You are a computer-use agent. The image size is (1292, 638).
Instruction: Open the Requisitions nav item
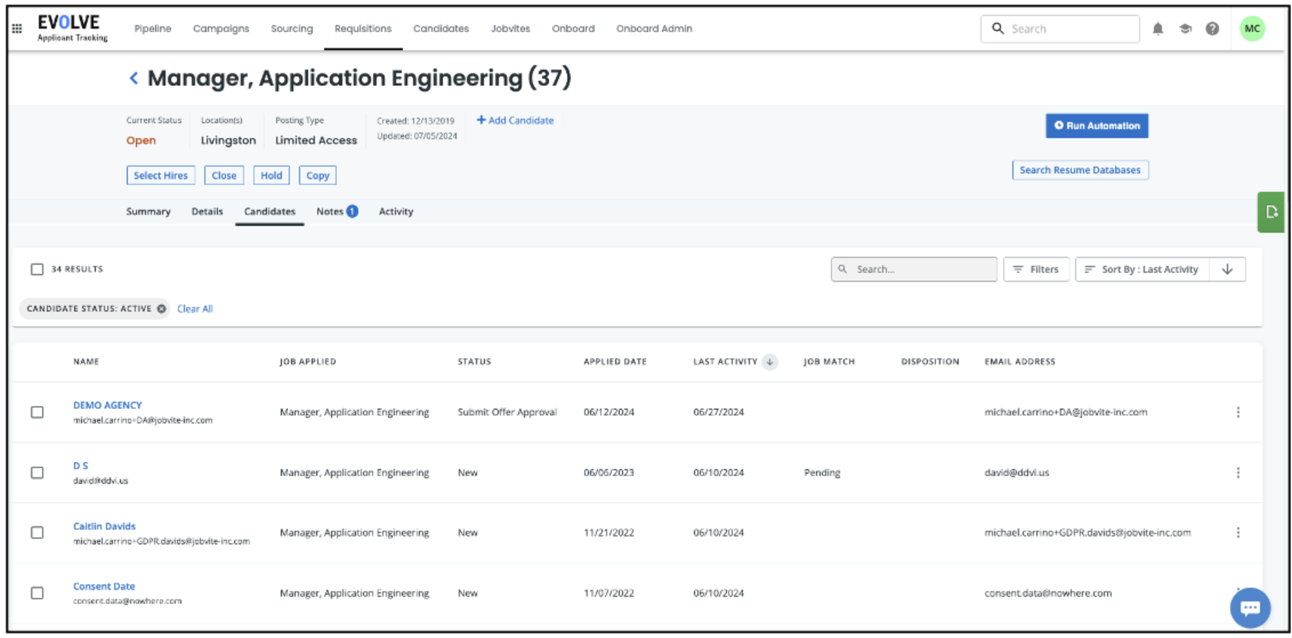click(363, 29)
